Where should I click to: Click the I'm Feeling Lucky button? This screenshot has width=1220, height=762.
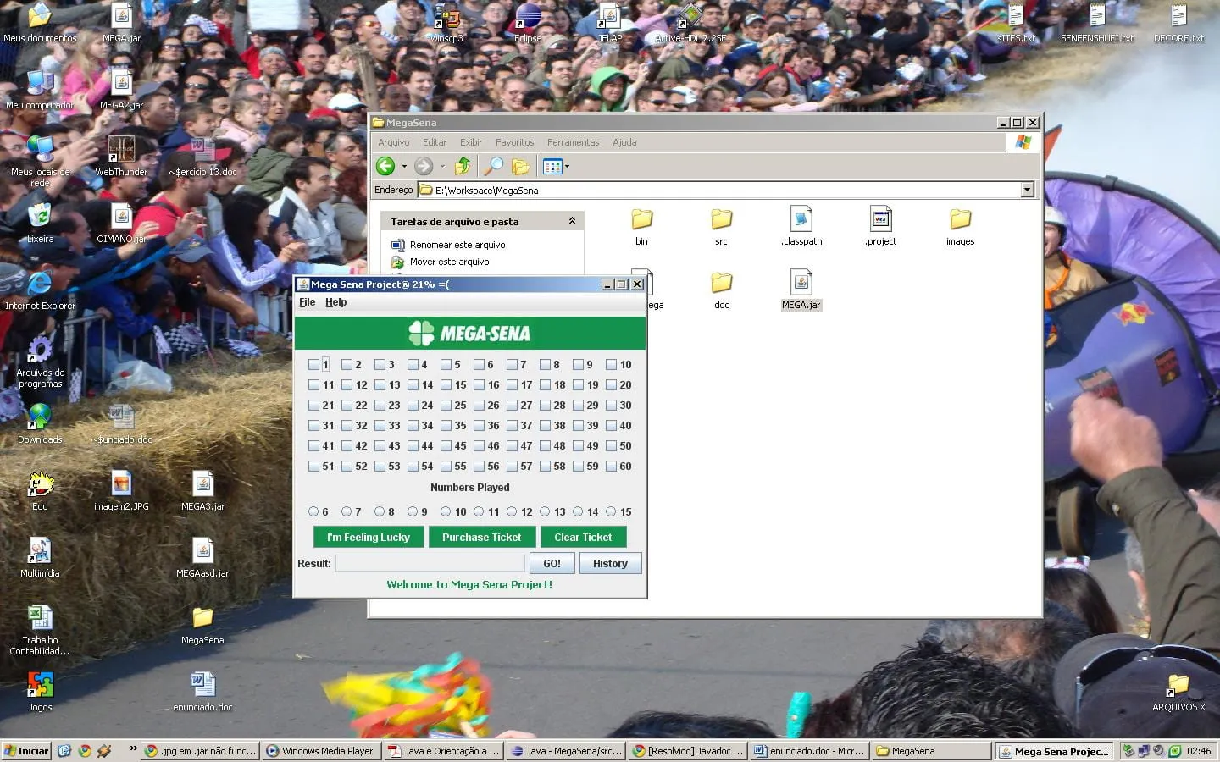point(369,537)
